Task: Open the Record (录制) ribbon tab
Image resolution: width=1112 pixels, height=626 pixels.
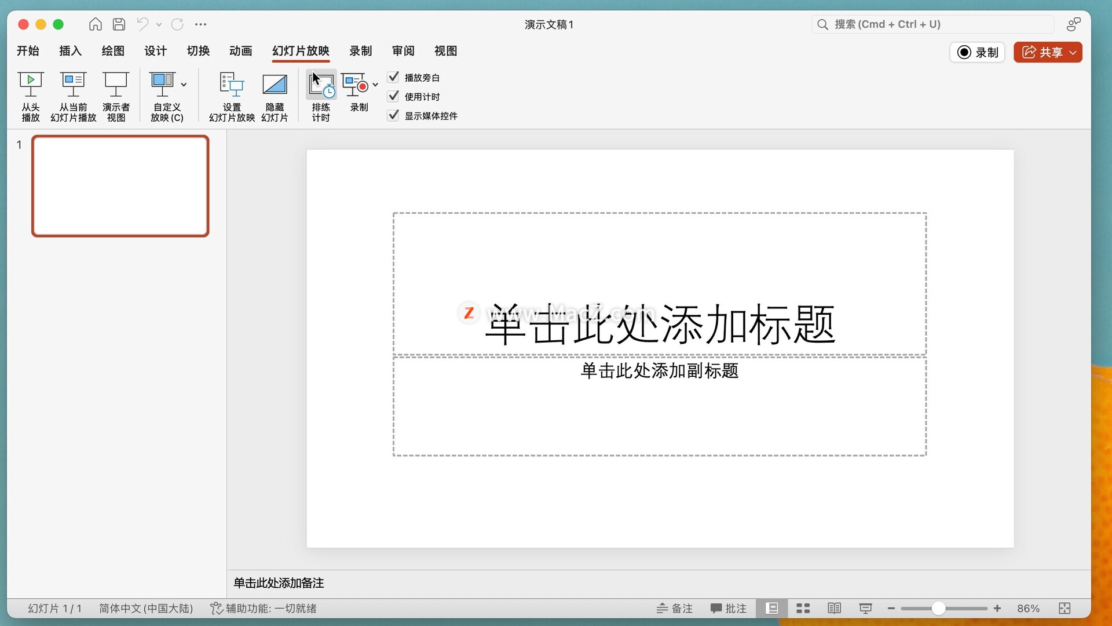Action: point(361,51)
